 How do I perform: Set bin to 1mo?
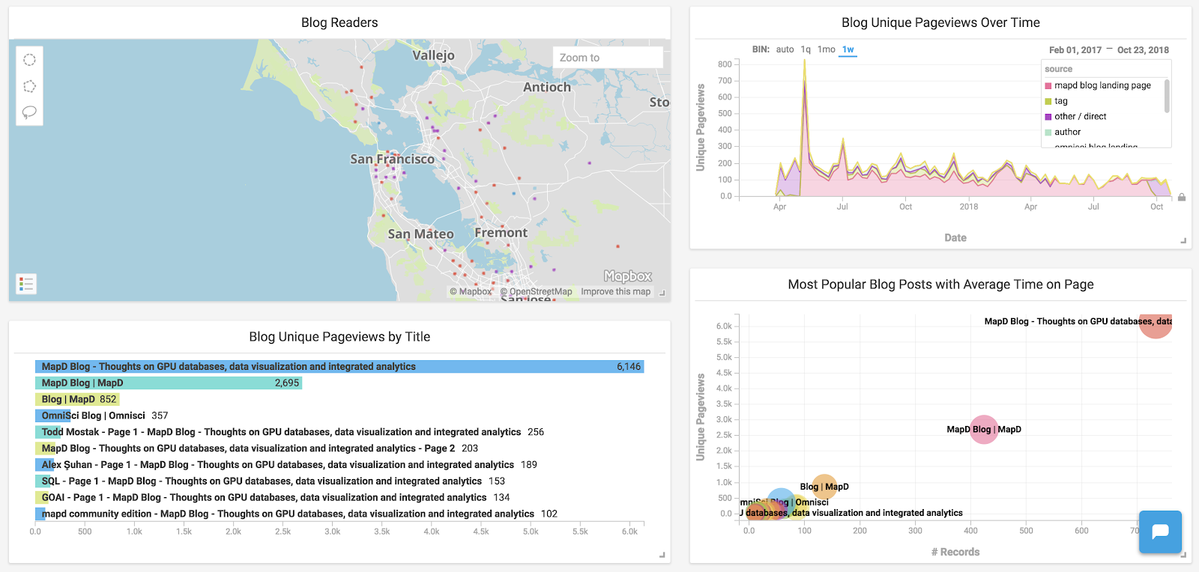[826, 49]
